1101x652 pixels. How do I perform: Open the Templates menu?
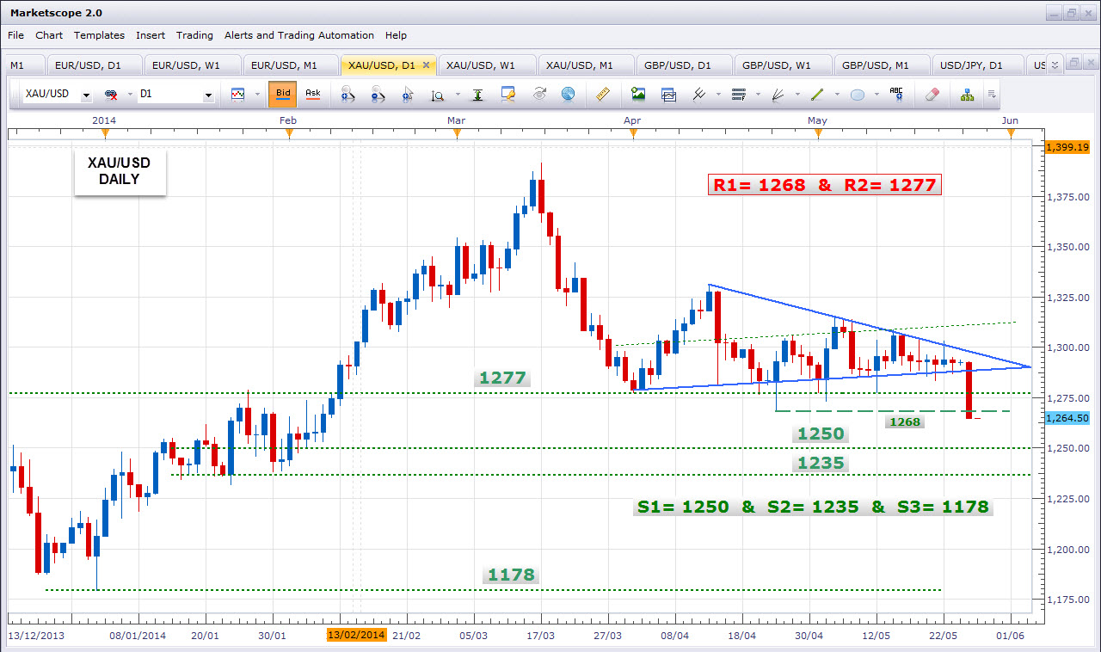[x=99, y=35]
